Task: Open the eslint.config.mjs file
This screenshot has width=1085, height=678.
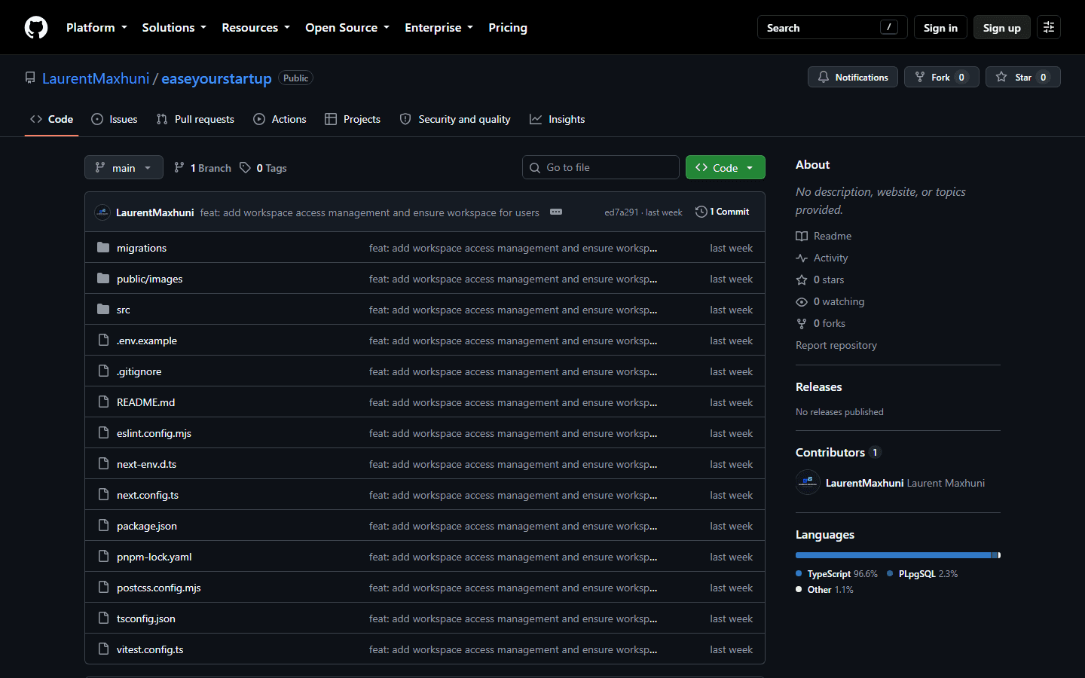Action: tap(154, 433)
